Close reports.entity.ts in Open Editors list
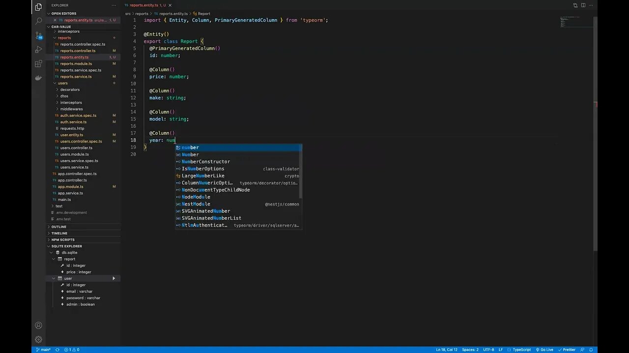 [55, 20]
